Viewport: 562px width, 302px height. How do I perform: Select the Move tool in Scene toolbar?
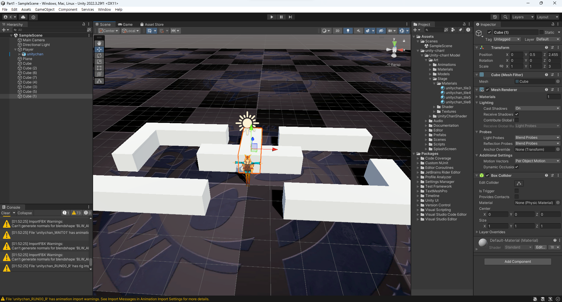(99, 49)
